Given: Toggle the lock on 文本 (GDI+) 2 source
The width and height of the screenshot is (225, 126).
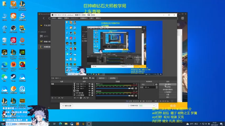Looking at the screenshot, I should (92, 86).
